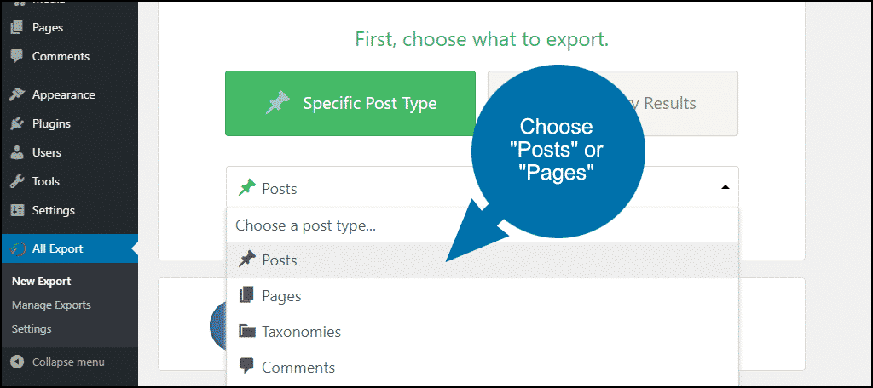Open the New Export submenu item

[42, 282]
